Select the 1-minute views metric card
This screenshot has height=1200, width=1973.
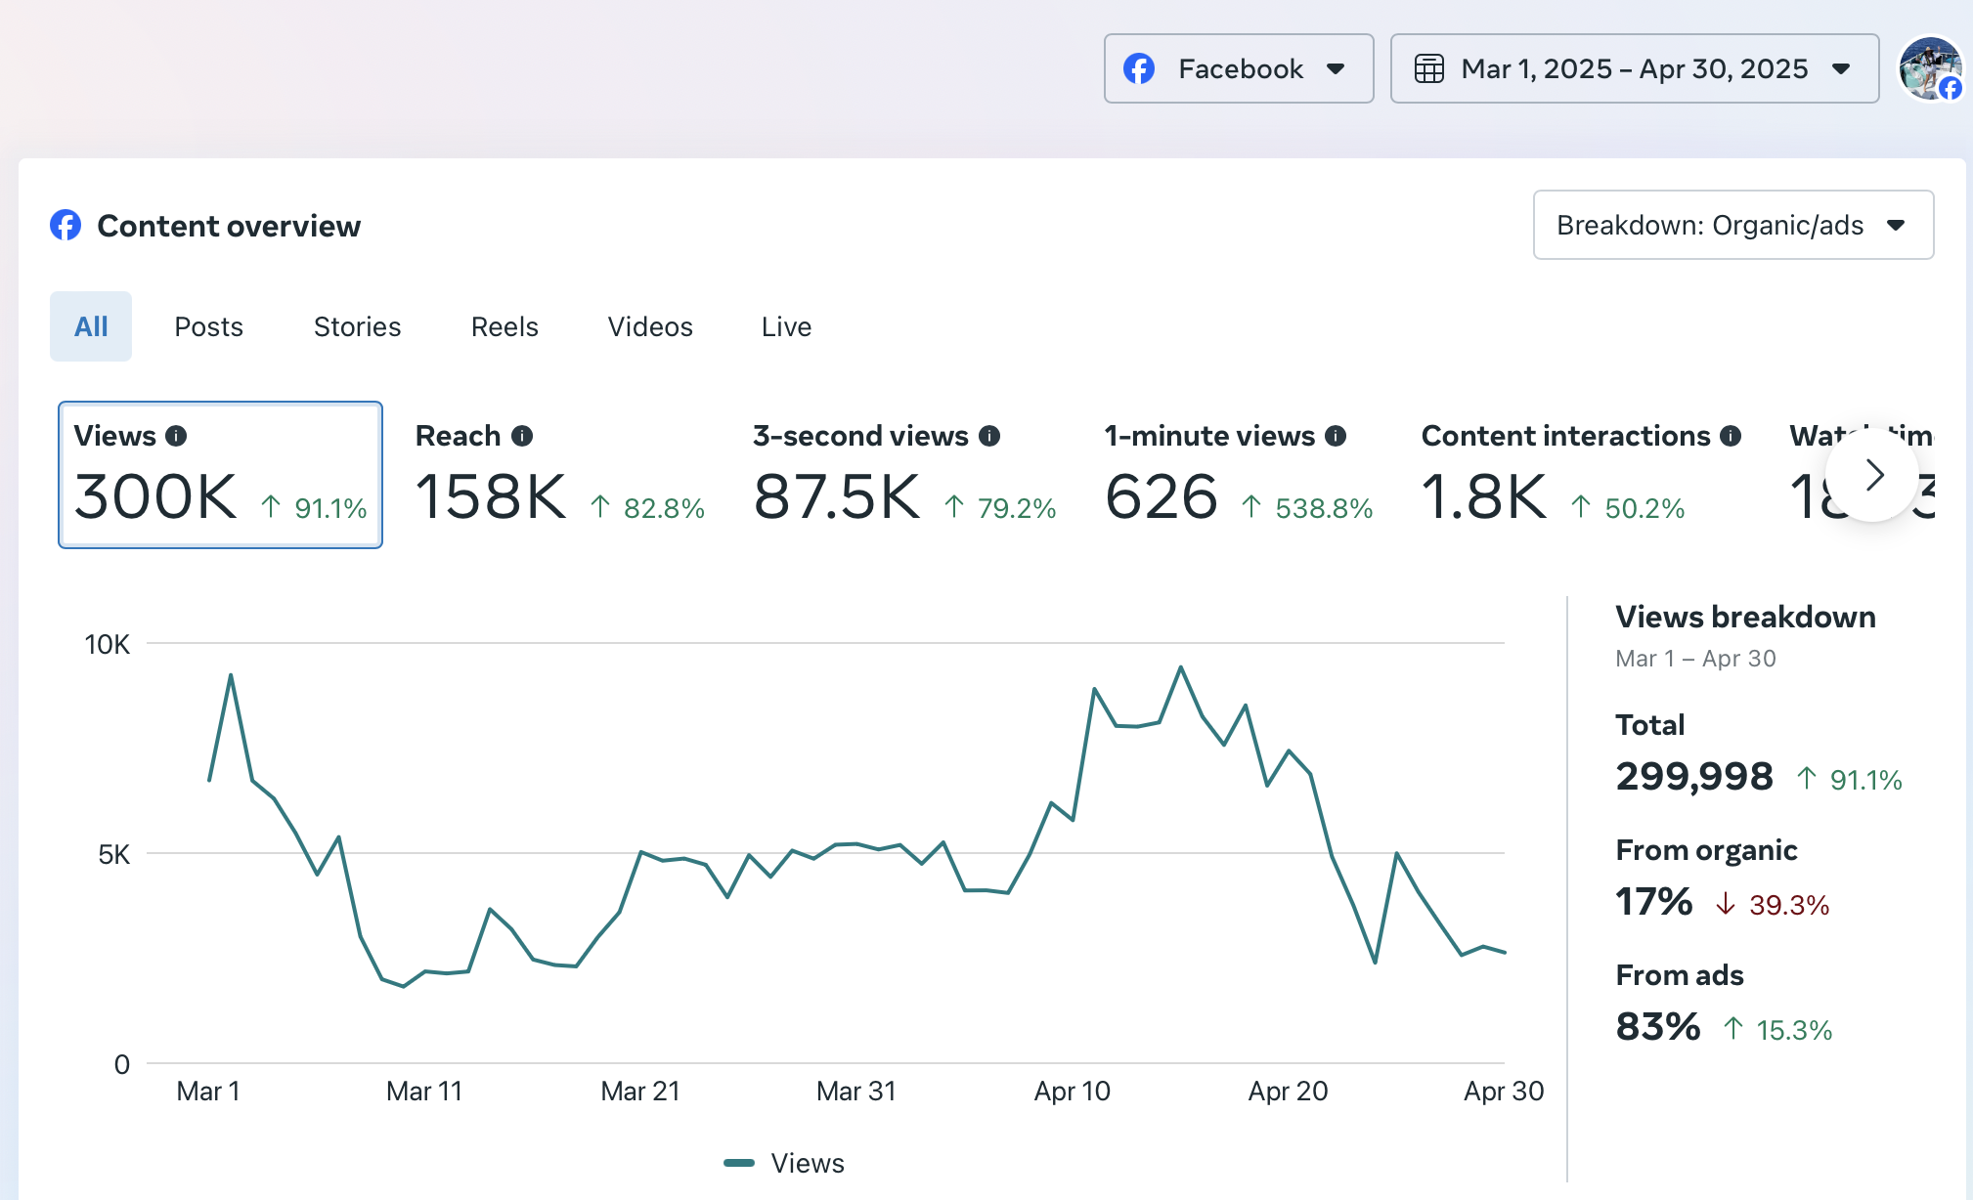1238,475
